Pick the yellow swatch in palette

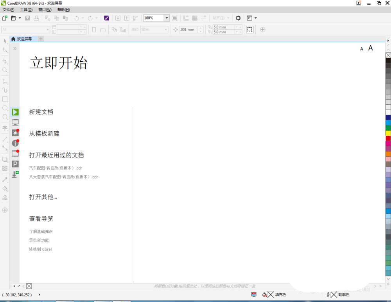[388, 133]
